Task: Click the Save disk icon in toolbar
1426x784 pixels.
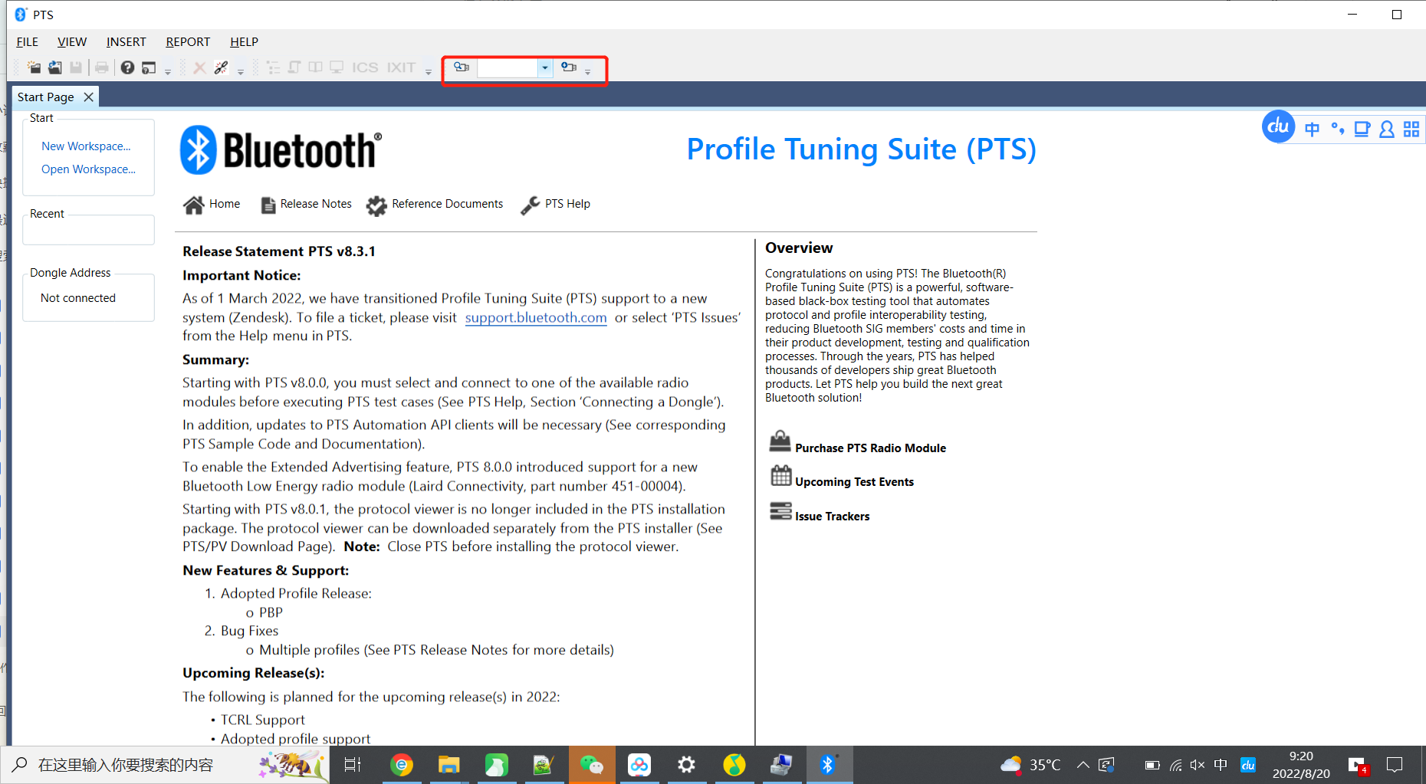Action: click(x=75, y=67)
